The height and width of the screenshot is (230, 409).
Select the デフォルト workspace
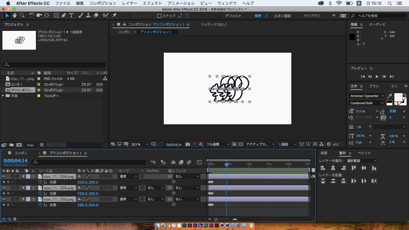(x=234, y=16)
